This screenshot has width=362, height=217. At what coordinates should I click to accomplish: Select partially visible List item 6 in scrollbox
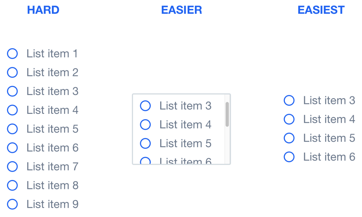click(145, 161)
